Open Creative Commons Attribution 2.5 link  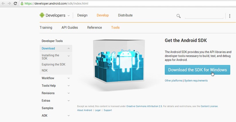tap(144, 106)
